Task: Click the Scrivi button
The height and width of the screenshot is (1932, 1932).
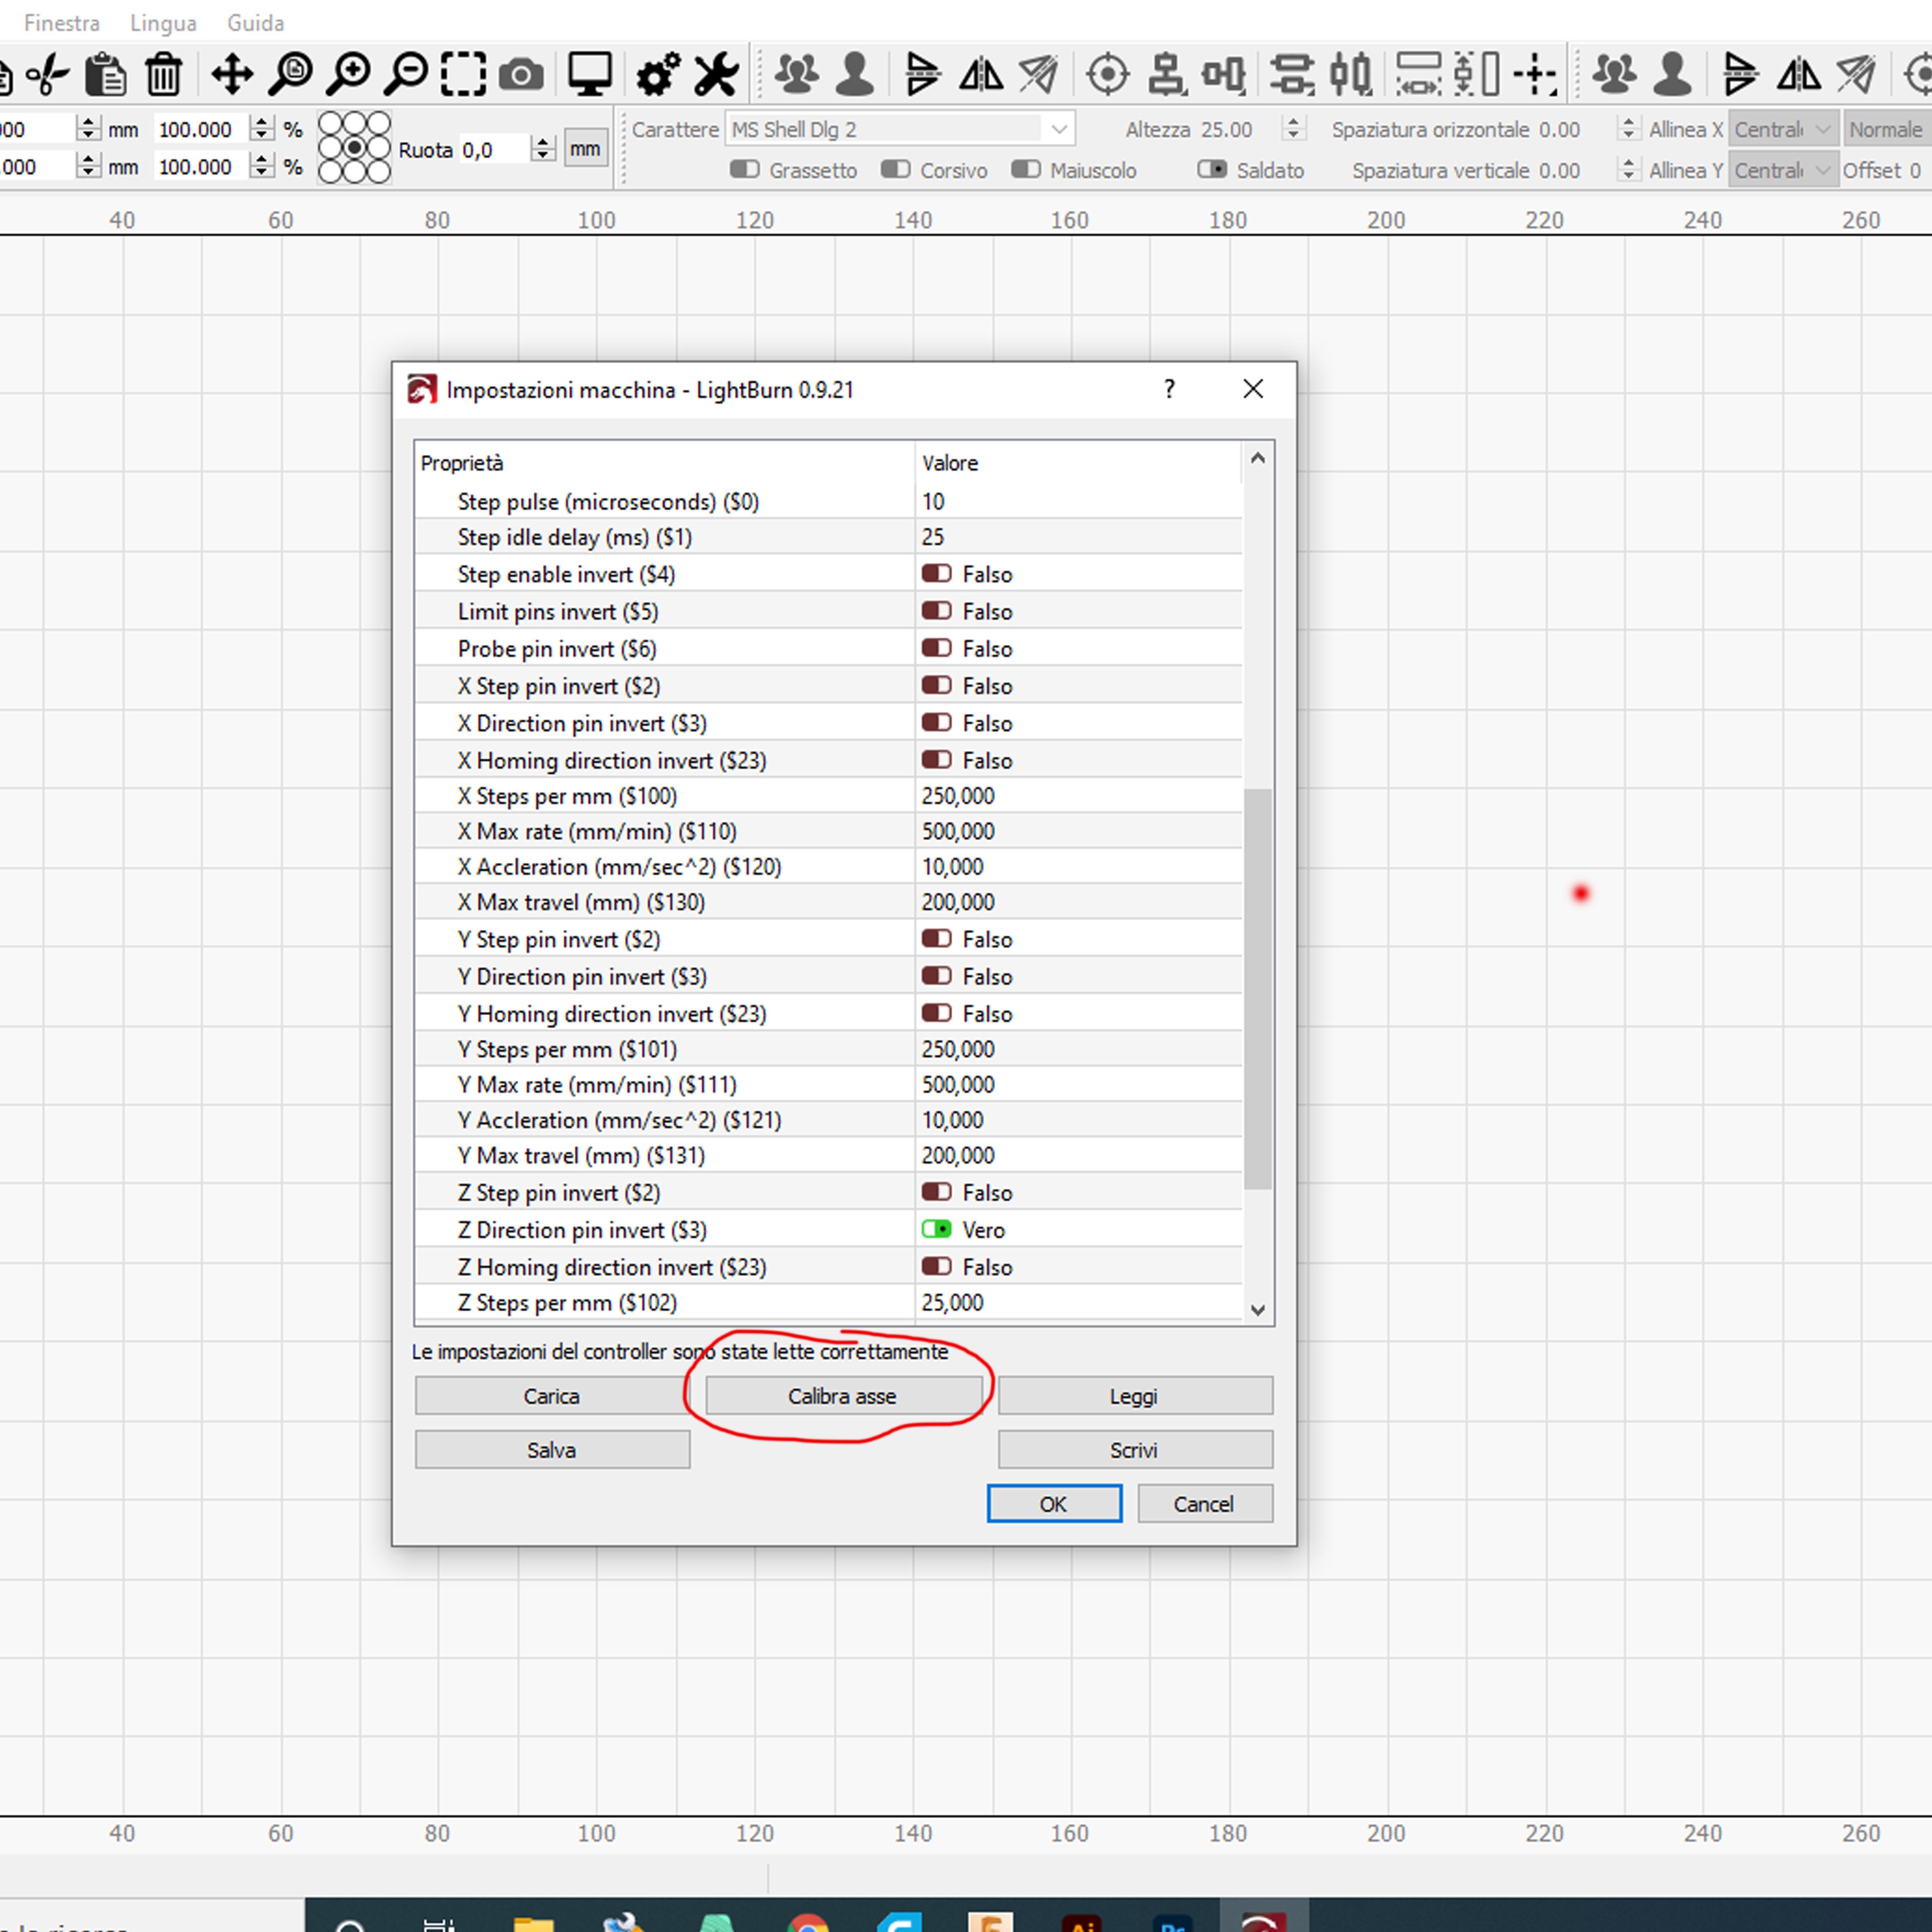Action: click(1134, 1450)
